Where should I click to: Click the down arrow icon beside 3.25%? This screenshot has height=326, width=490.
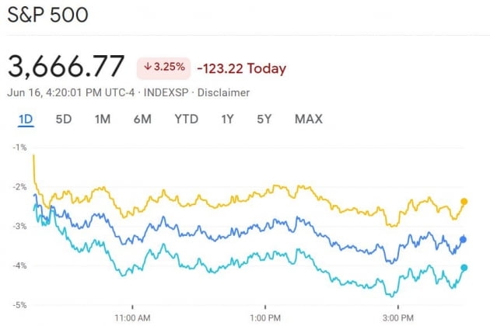[x=147, y=68]
